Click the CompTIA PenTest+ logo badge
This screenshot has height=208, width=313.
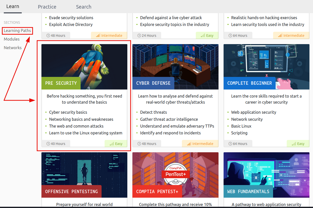[x=175, y=174]
